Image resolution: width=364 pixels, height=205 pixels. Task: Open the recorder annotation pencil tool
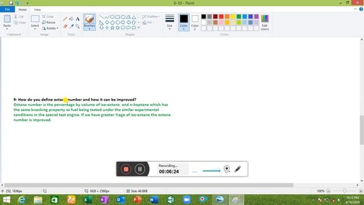238,169
